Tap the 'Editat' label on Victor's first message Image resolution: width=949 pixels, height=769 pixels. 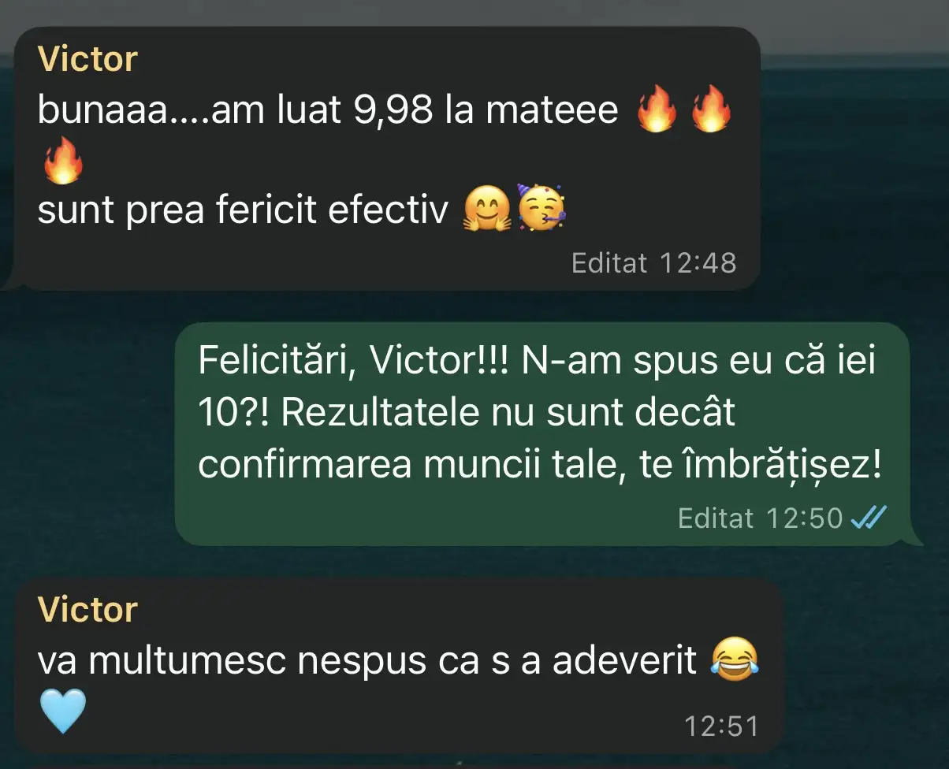(608, 262)
